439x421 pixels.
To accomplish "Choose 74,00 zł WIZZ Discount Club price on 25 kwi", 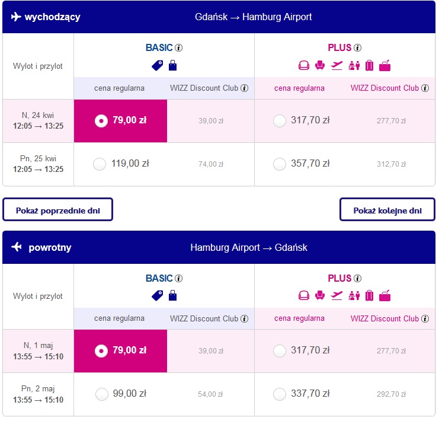I will [211, 164].
